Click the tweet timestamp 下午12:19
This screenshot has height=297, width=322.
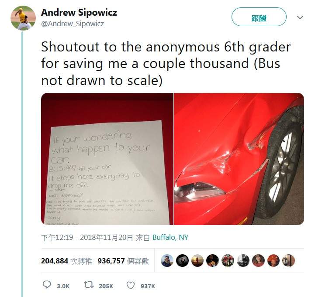pos(57,237)
